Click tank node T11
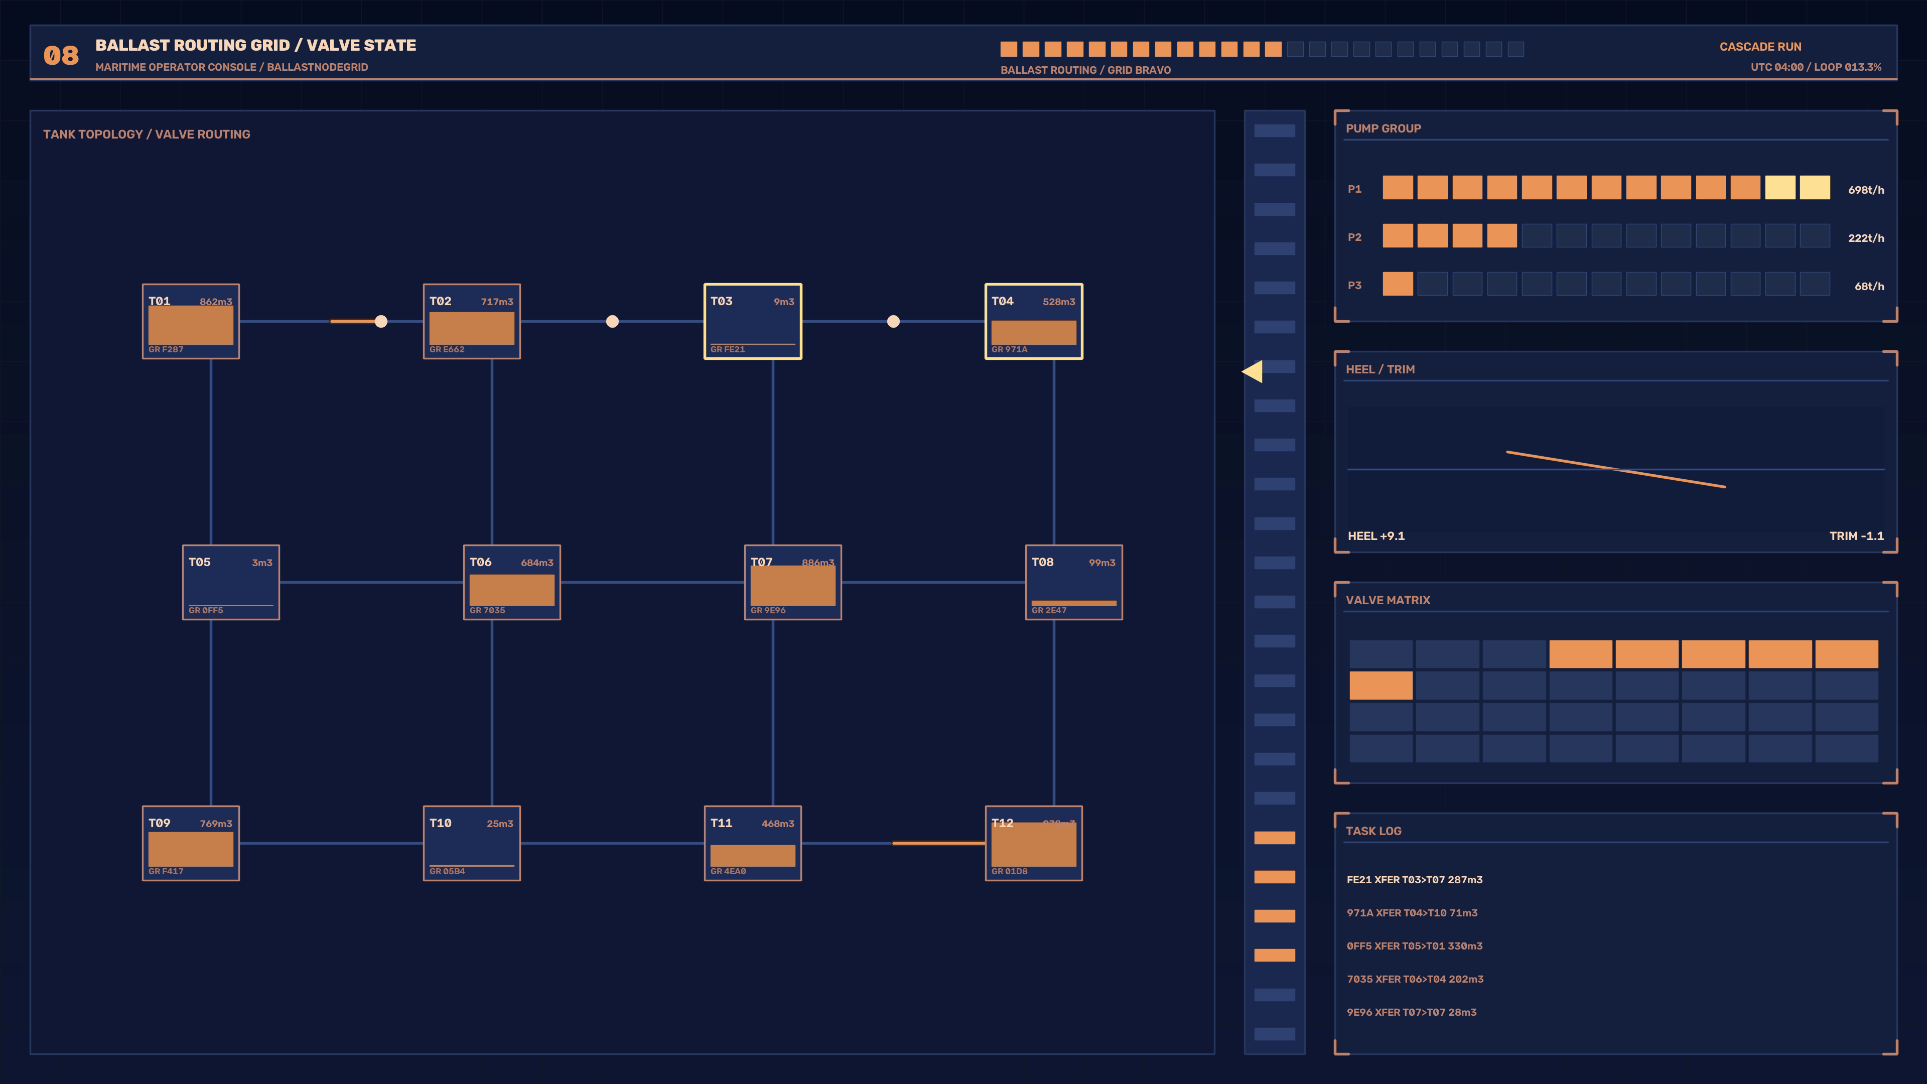The image size is (1927, 1084). point(753,843)
